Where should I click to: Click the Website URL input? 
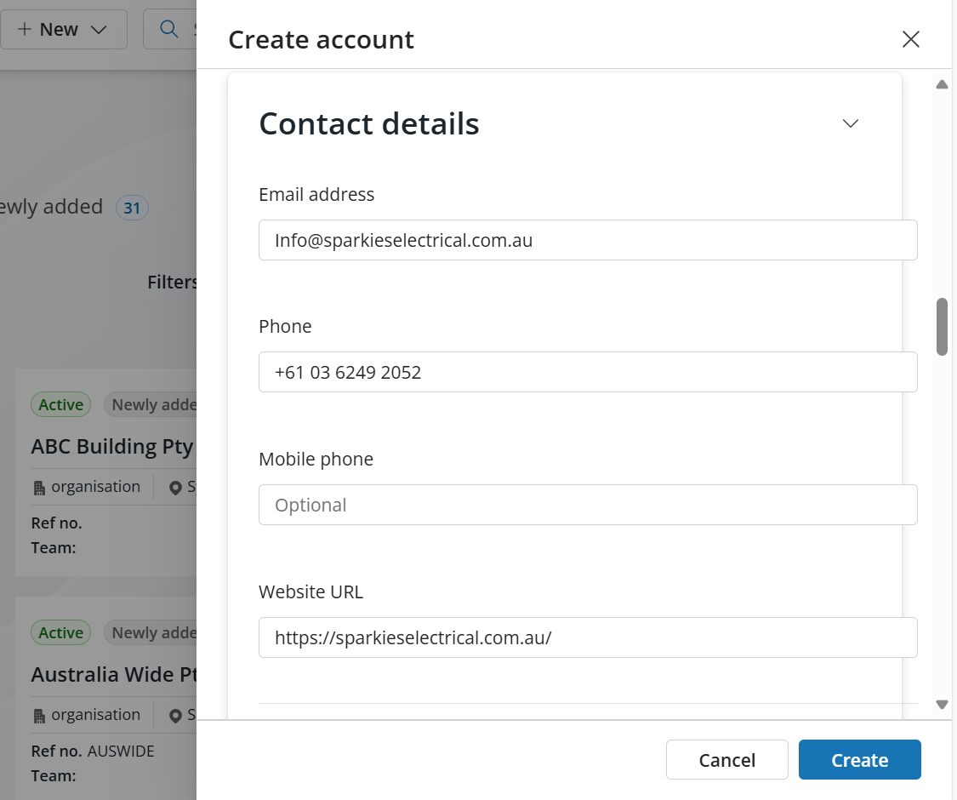click(587, 637)
